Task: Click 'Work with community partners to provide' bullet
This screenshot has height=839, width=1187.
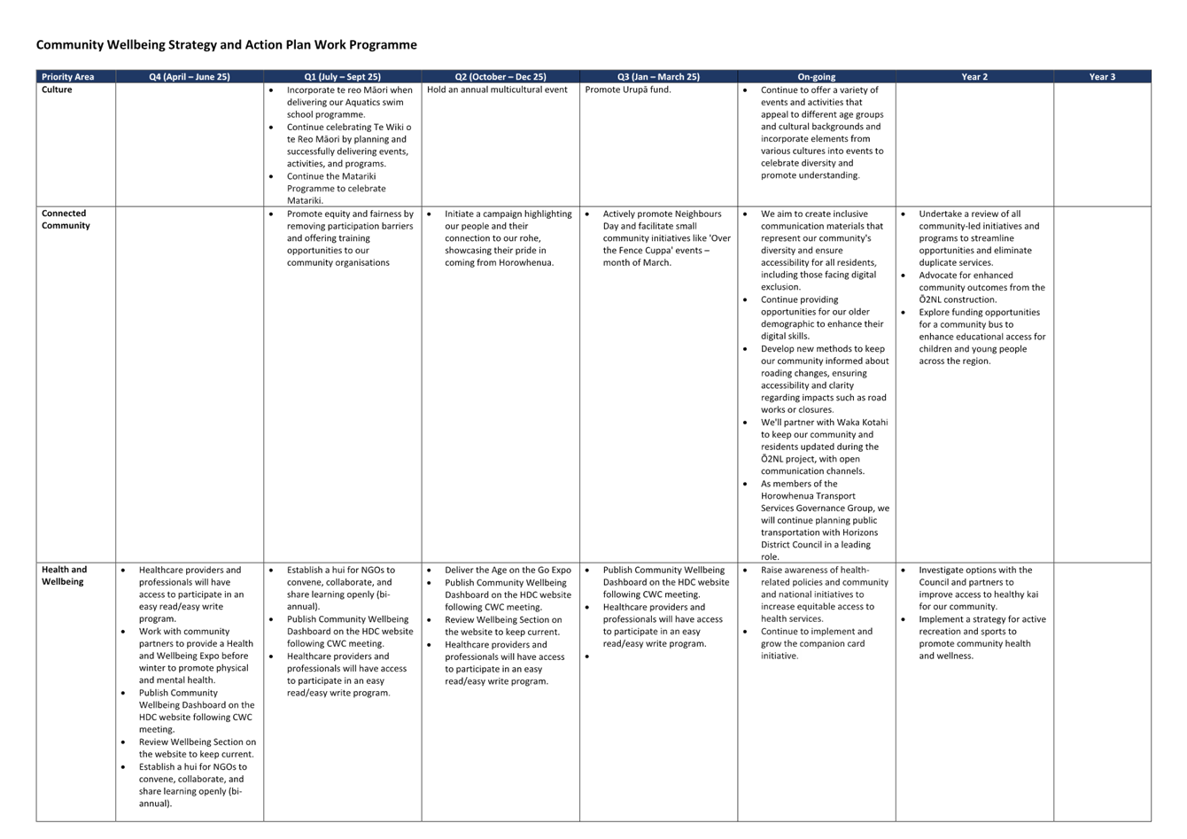Action: pyautogui.click(x=196, y=656)
